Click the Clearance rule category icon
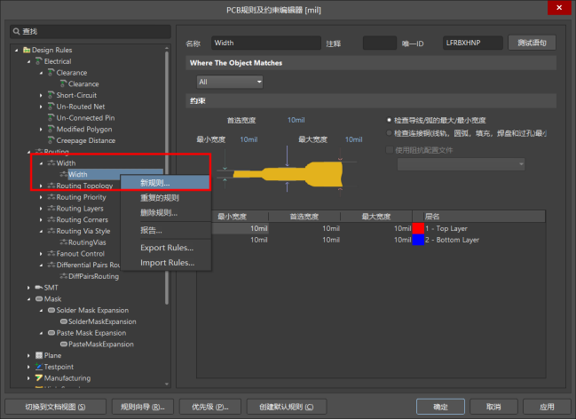This screenshot has height=420, width=576. [x=51, y=73]
